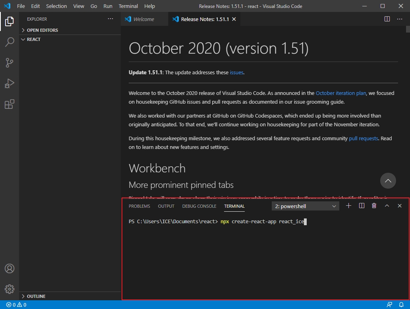Image resolution: width=410 pixels, height=309 pixels.
Task: Open the Manage gear icon
Action: (x=10, y=289)
